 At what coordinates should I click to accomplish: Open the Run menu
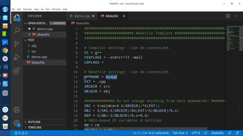click(x=48, y=9)
